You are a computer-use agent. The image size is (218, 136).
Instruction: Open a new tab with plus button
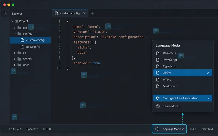click(93, 13)
